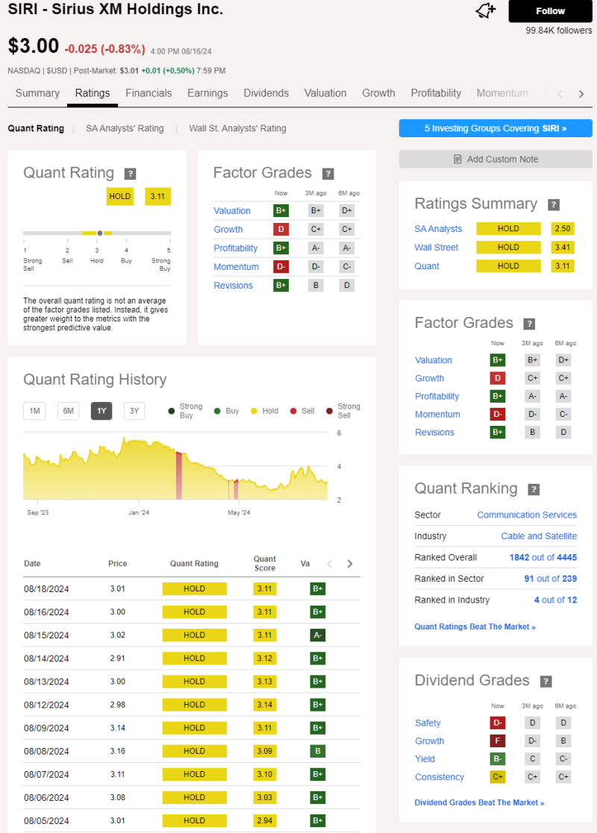The height and width of the screenshot is (833, 597).
Task: Open Communication Services sector link
Action: coord(527,515)
